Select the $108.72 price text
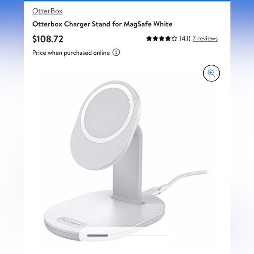The width and height of the screenshot is (254, 254). (x=48, y=39)
